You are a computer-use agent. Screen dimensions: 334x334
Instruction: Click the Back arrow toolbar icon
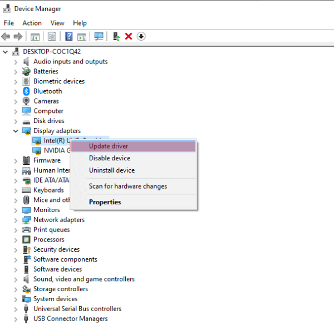tap(6, 36)
